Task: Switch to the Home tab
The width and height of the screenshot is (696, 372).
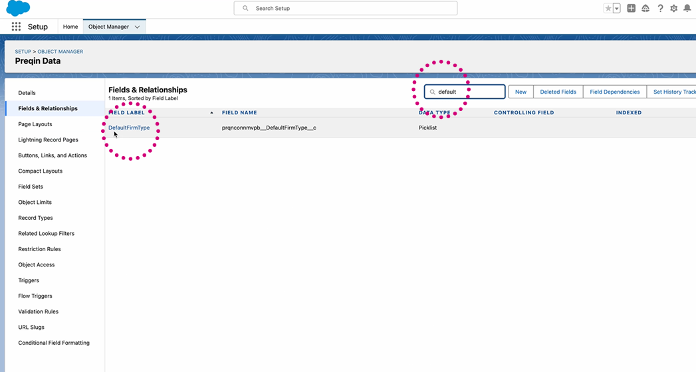Action: [x=70, y=27]
